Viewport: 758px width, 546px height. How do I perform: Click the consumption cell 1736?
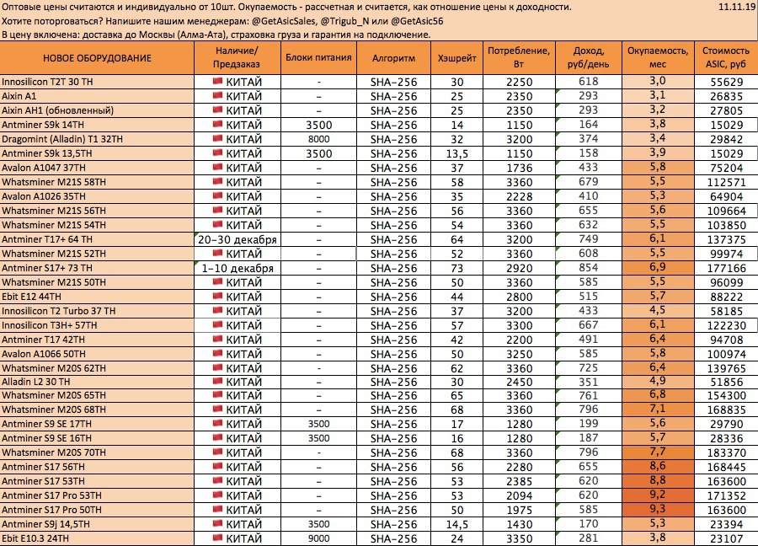pyautogui.click(x=519, y=168)
